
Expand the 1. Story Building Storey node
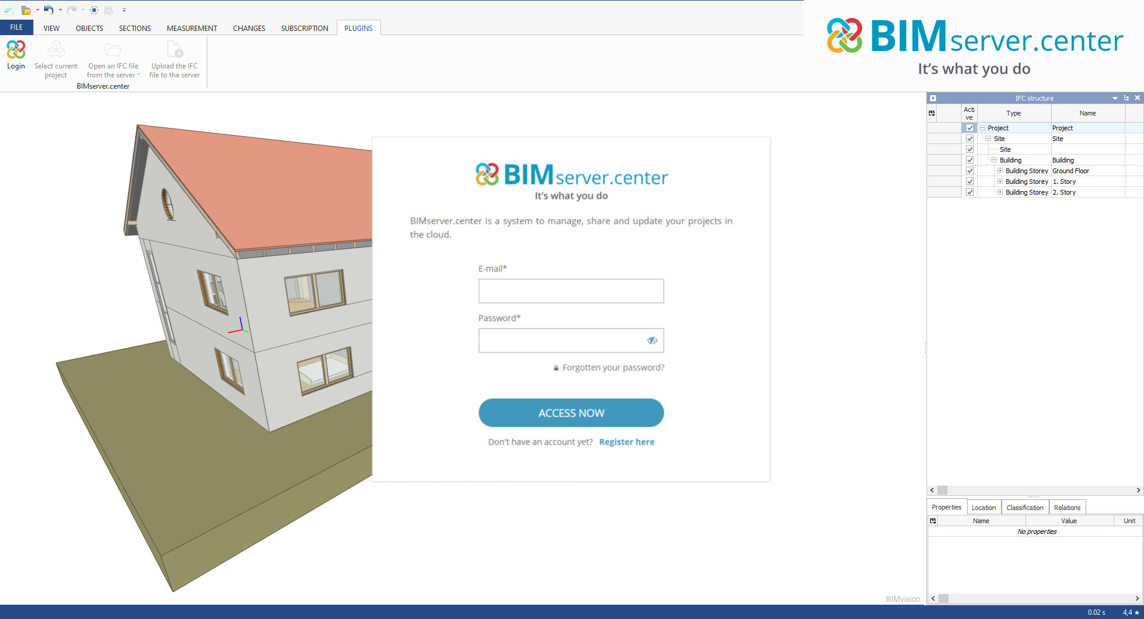pos(1000,182)
